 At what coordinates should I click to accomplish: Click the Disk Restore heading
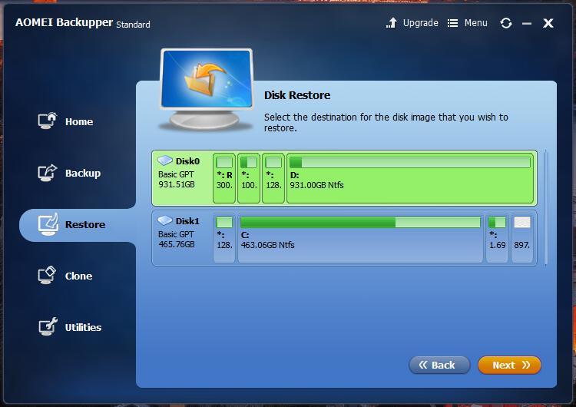tap(297, 95)
